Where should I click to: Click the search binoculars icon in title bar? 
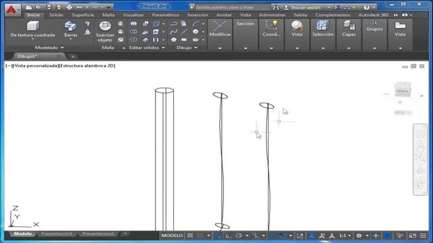tap(276, 7)
